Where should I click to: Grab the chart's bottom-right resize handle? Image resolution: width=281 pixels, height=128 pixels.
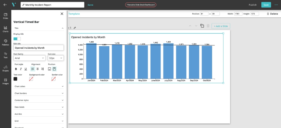tap(223, 83)
